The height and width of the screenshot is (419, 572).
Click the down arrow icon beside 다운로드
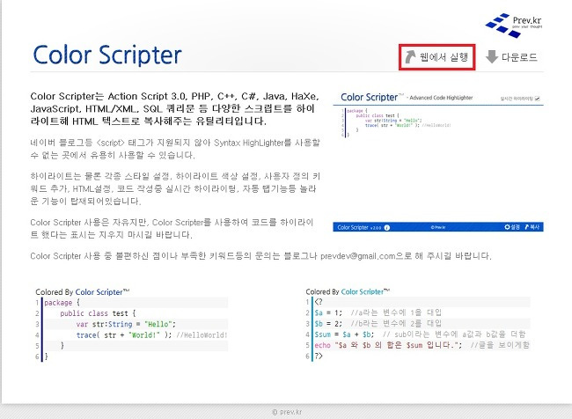click(x=492, y=56)
